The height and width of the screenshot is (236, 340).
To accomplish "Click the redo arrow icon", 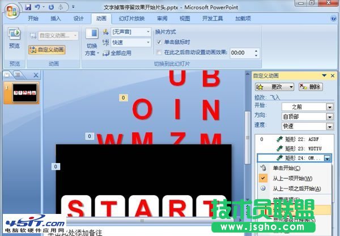I will click(51, 7).
